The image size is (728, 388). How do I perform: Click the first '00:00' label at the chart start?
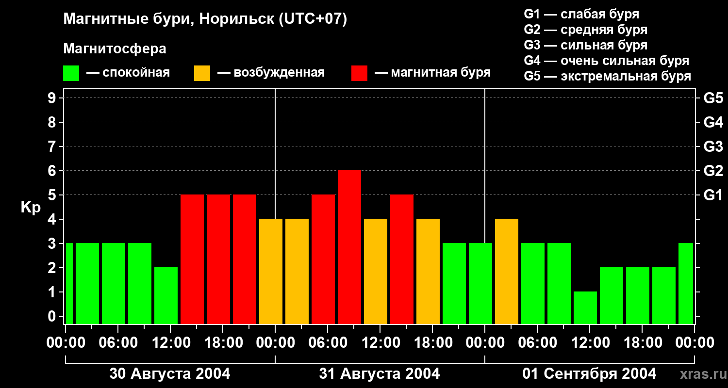coord(66,343)
